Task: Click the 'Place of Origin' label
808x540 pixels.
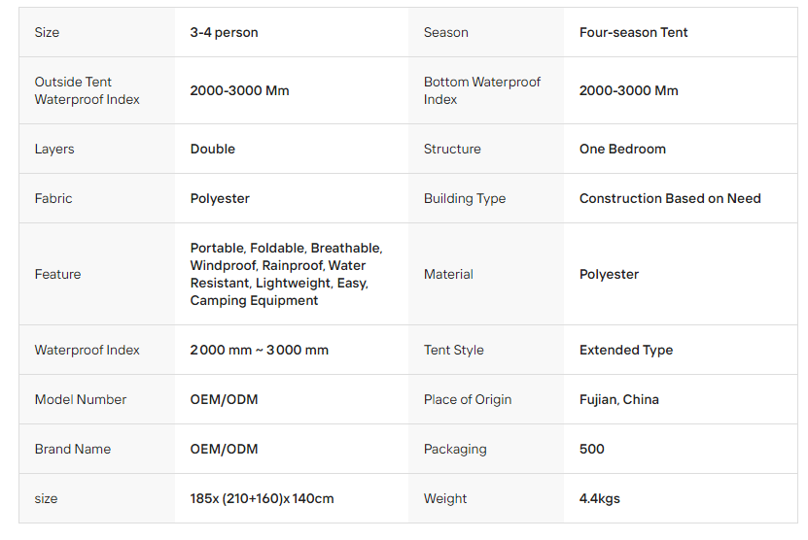Action: pyautogui.click(x=467, y=399)
